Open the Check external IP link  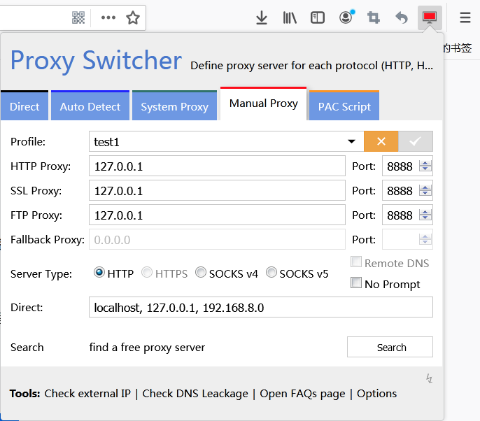(87, 393)
